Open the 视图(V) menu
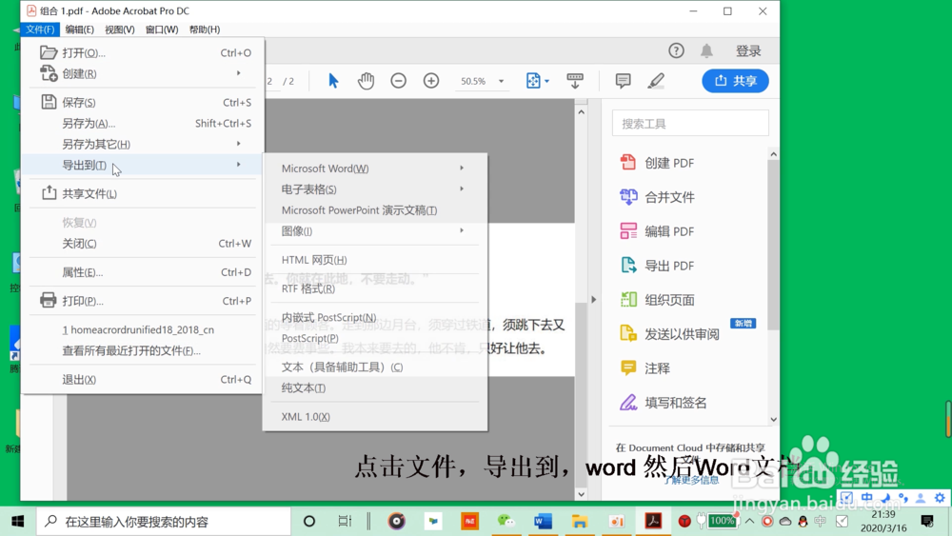This screenshot has width=952, height=536. coord(120,30)
